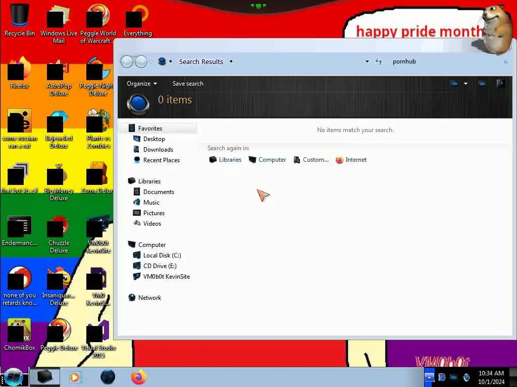
Task: Click the help icon in the Explorer toolbar
Action: pyautogui.click(x=500, y=84)
